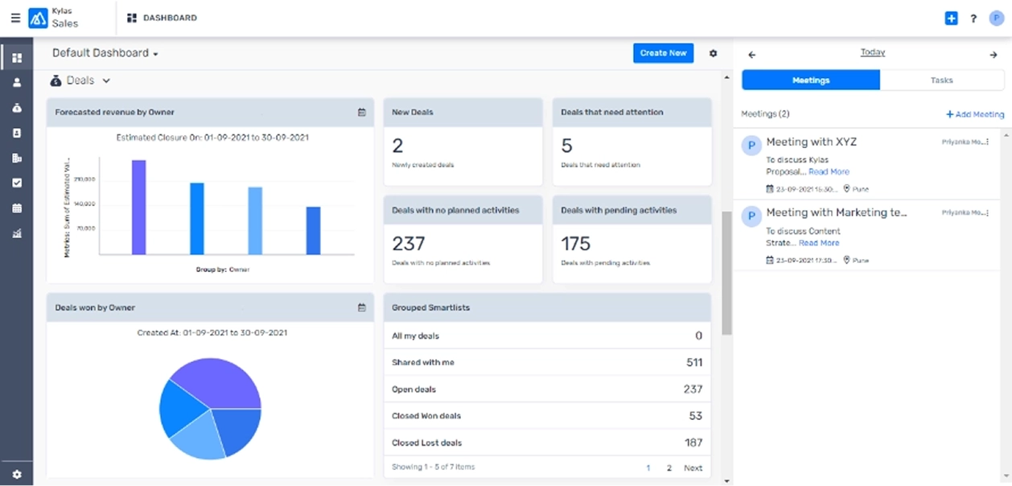The width and height of the screenshot is (1012, 486).
Task: Switch to the Tasks tab
Action: pyautogui.click(x=941, y=80)
